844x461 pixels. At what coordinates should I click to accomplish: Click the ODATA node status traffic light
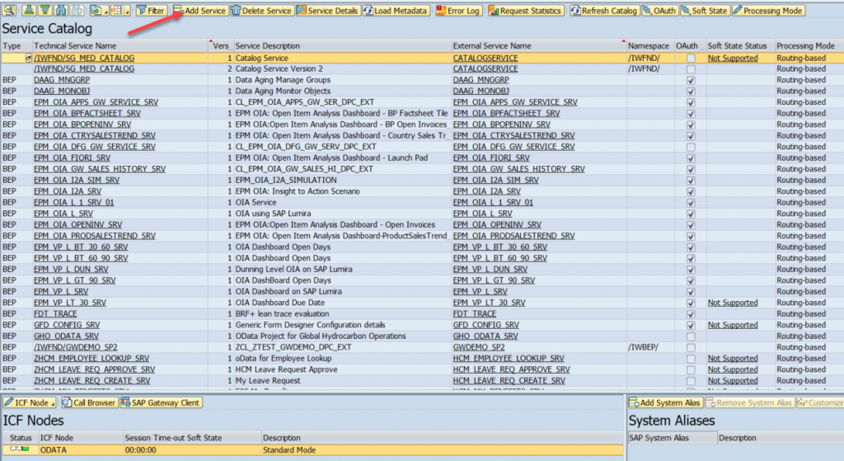click(x=20, y=449)
